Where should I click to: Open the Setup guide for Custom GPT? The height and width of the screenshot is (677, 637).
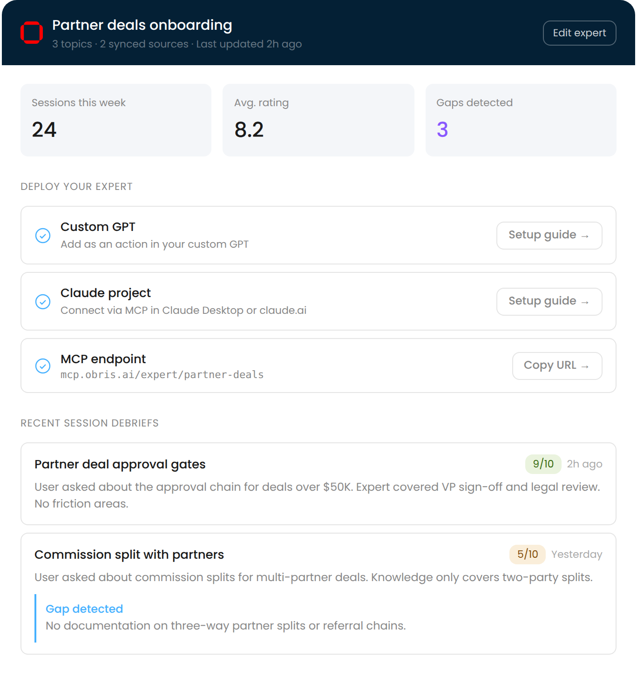coord(549,236)
